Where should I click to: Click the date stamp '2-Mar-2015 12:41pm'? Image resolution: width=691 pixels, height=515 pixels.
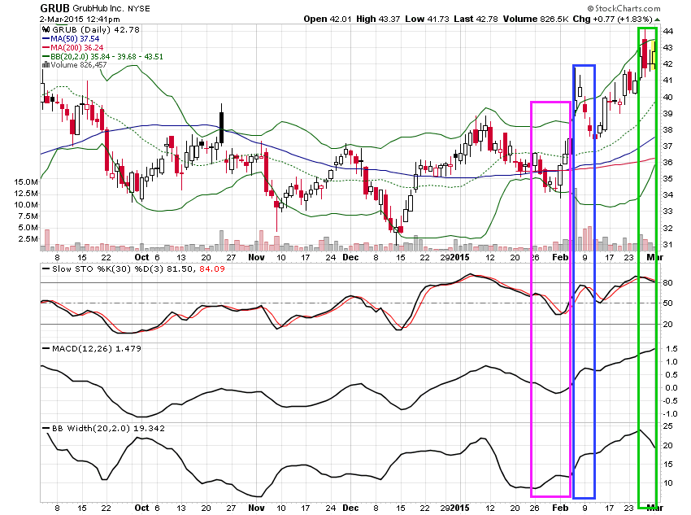click(x=80, y=20)
